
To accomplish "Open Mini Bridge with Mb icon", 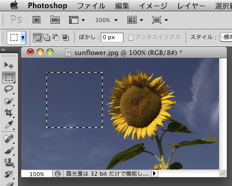I will pyautogui.click(x=55, y=20).
